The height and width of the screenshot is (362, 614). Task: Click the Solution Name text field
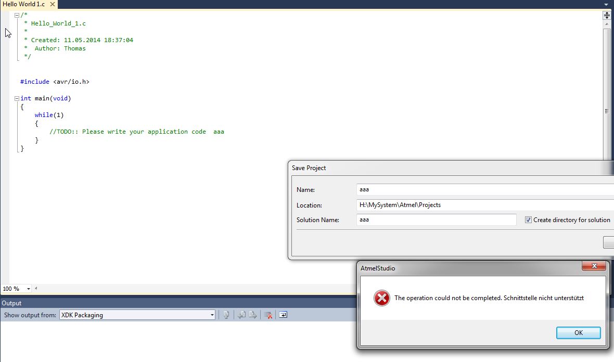click(436, 220)
